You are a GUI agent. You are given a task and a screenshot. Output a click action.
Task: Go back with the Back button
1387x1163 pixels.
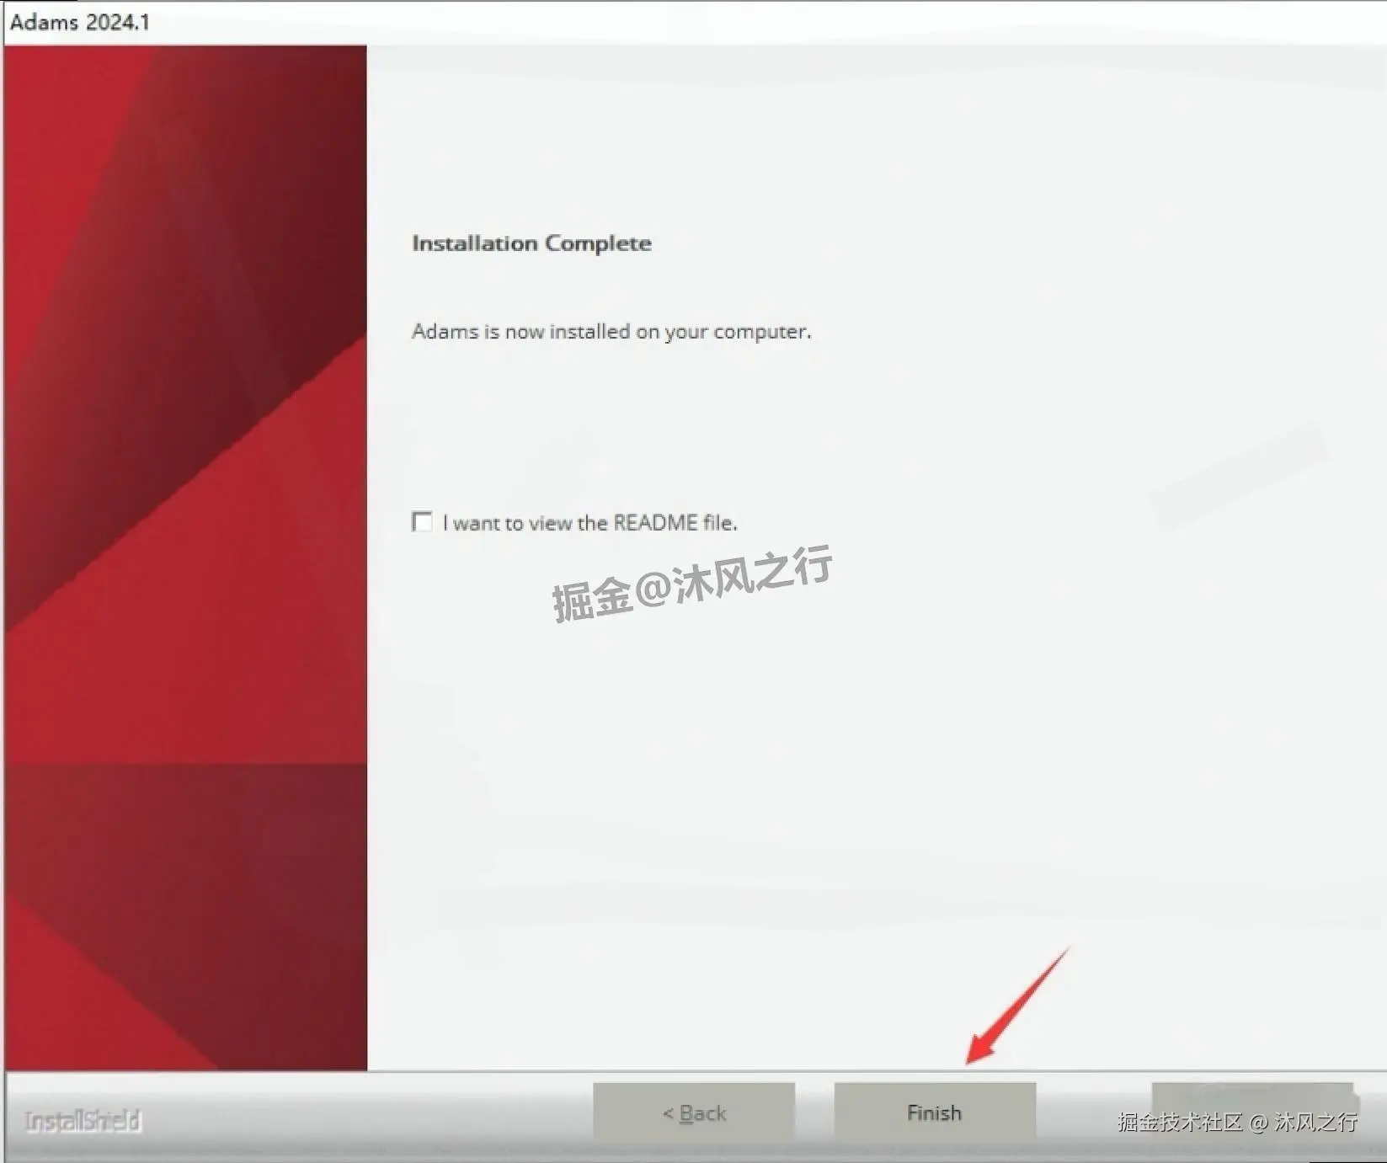tap(694, 1112)
